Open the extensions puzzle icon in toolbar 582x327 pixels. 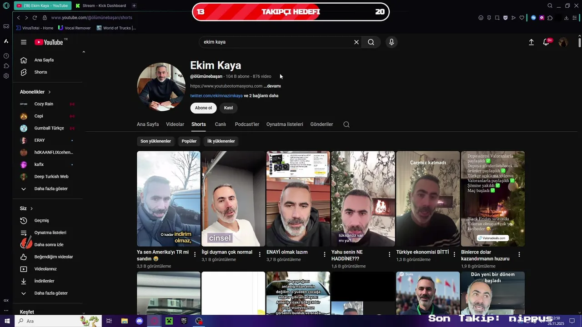click(x=550, y=18)
